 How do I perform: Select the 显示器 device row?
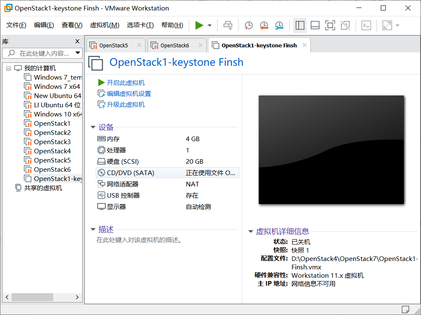coord(167,207)
